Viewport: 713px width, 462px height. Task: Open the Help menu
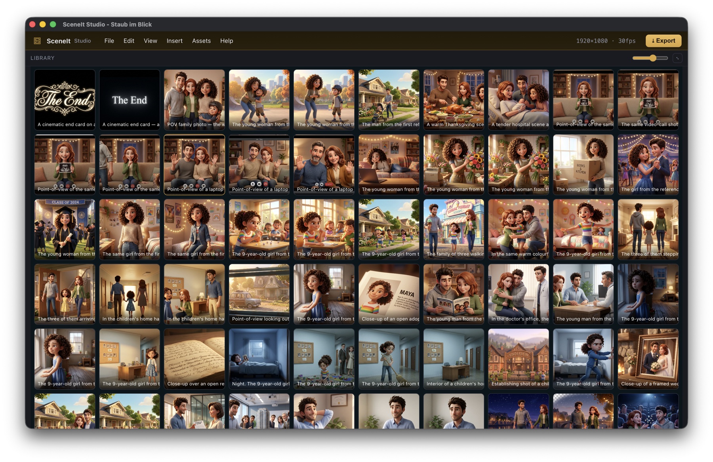coord(227,41)
